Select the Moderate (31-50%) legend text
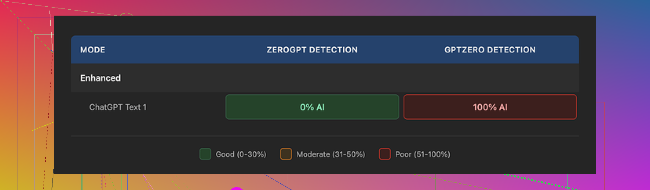Viewport: 650px width, 190px height. [331, 154]
